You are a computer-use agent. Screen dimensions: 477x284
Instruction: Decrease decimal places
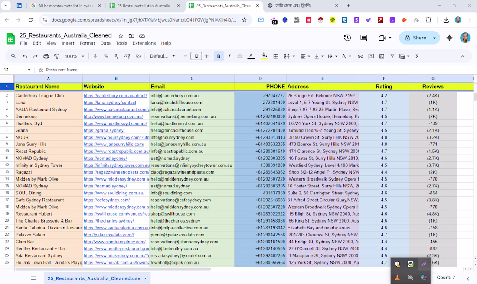pyautogui.click(x=116, y=56)
